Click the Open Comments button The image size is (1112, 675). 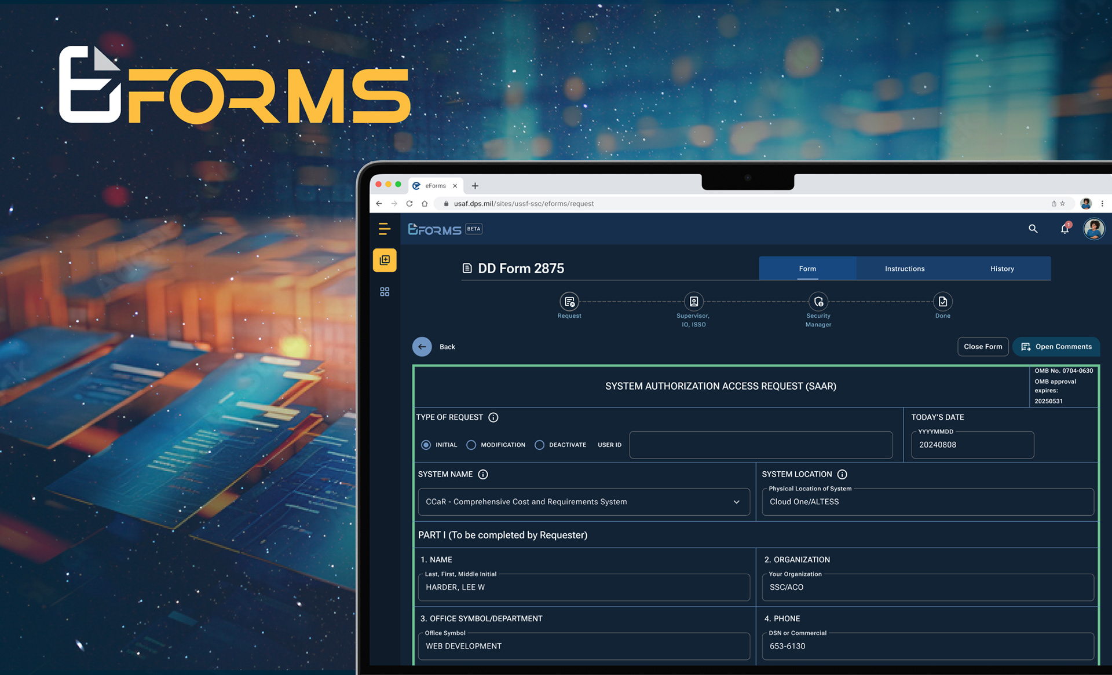tap(1056, 347)
